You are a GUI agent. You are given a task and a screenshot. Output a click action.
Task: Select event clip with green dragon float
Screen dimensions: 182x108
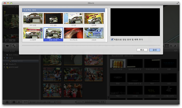(73, 74)
